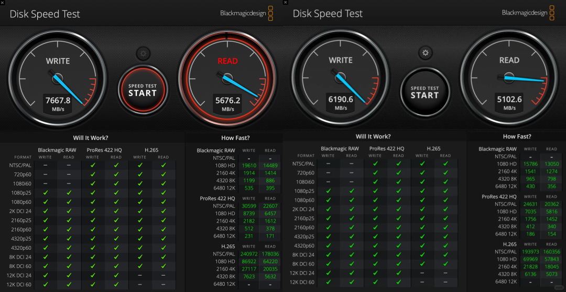Select the 86922 H.265 1080 HD value
This screenshot has height=292, width=566.
coord(249,262)
